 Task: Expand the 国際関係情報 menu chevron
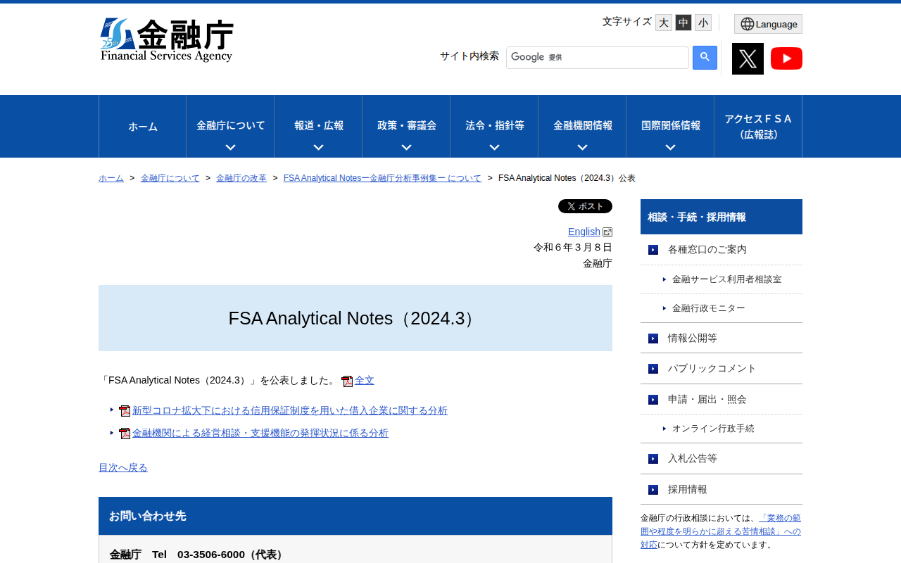tap(670, 148)
